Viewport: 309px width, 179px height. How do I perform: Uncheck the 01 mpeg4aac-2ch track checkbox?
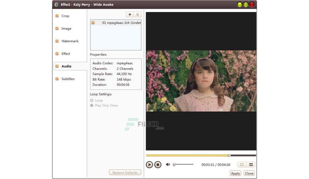[93, 23]
